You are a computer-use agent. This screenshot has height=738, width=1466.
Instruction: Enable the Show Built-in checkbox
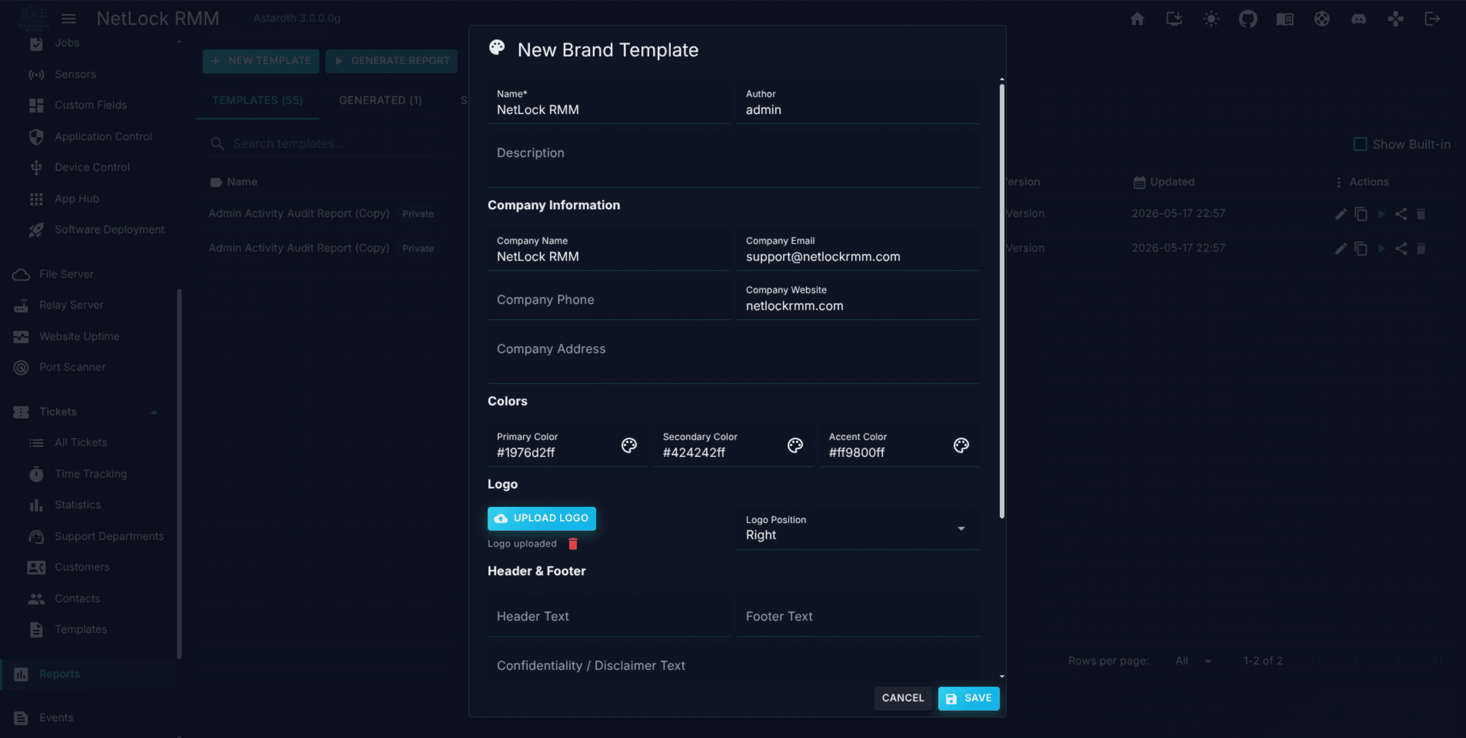(x=1359, y=144)
